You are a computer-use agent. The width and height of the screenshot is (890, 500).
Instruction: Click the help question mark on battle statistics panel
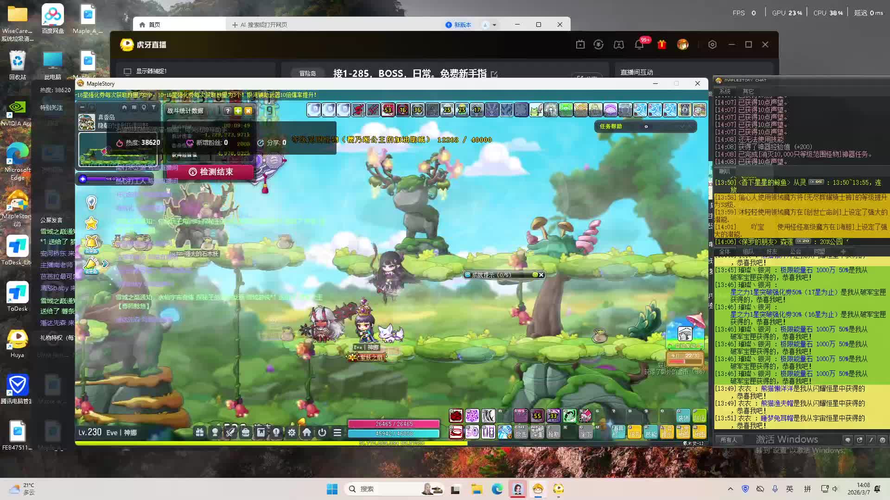point(228,111)
